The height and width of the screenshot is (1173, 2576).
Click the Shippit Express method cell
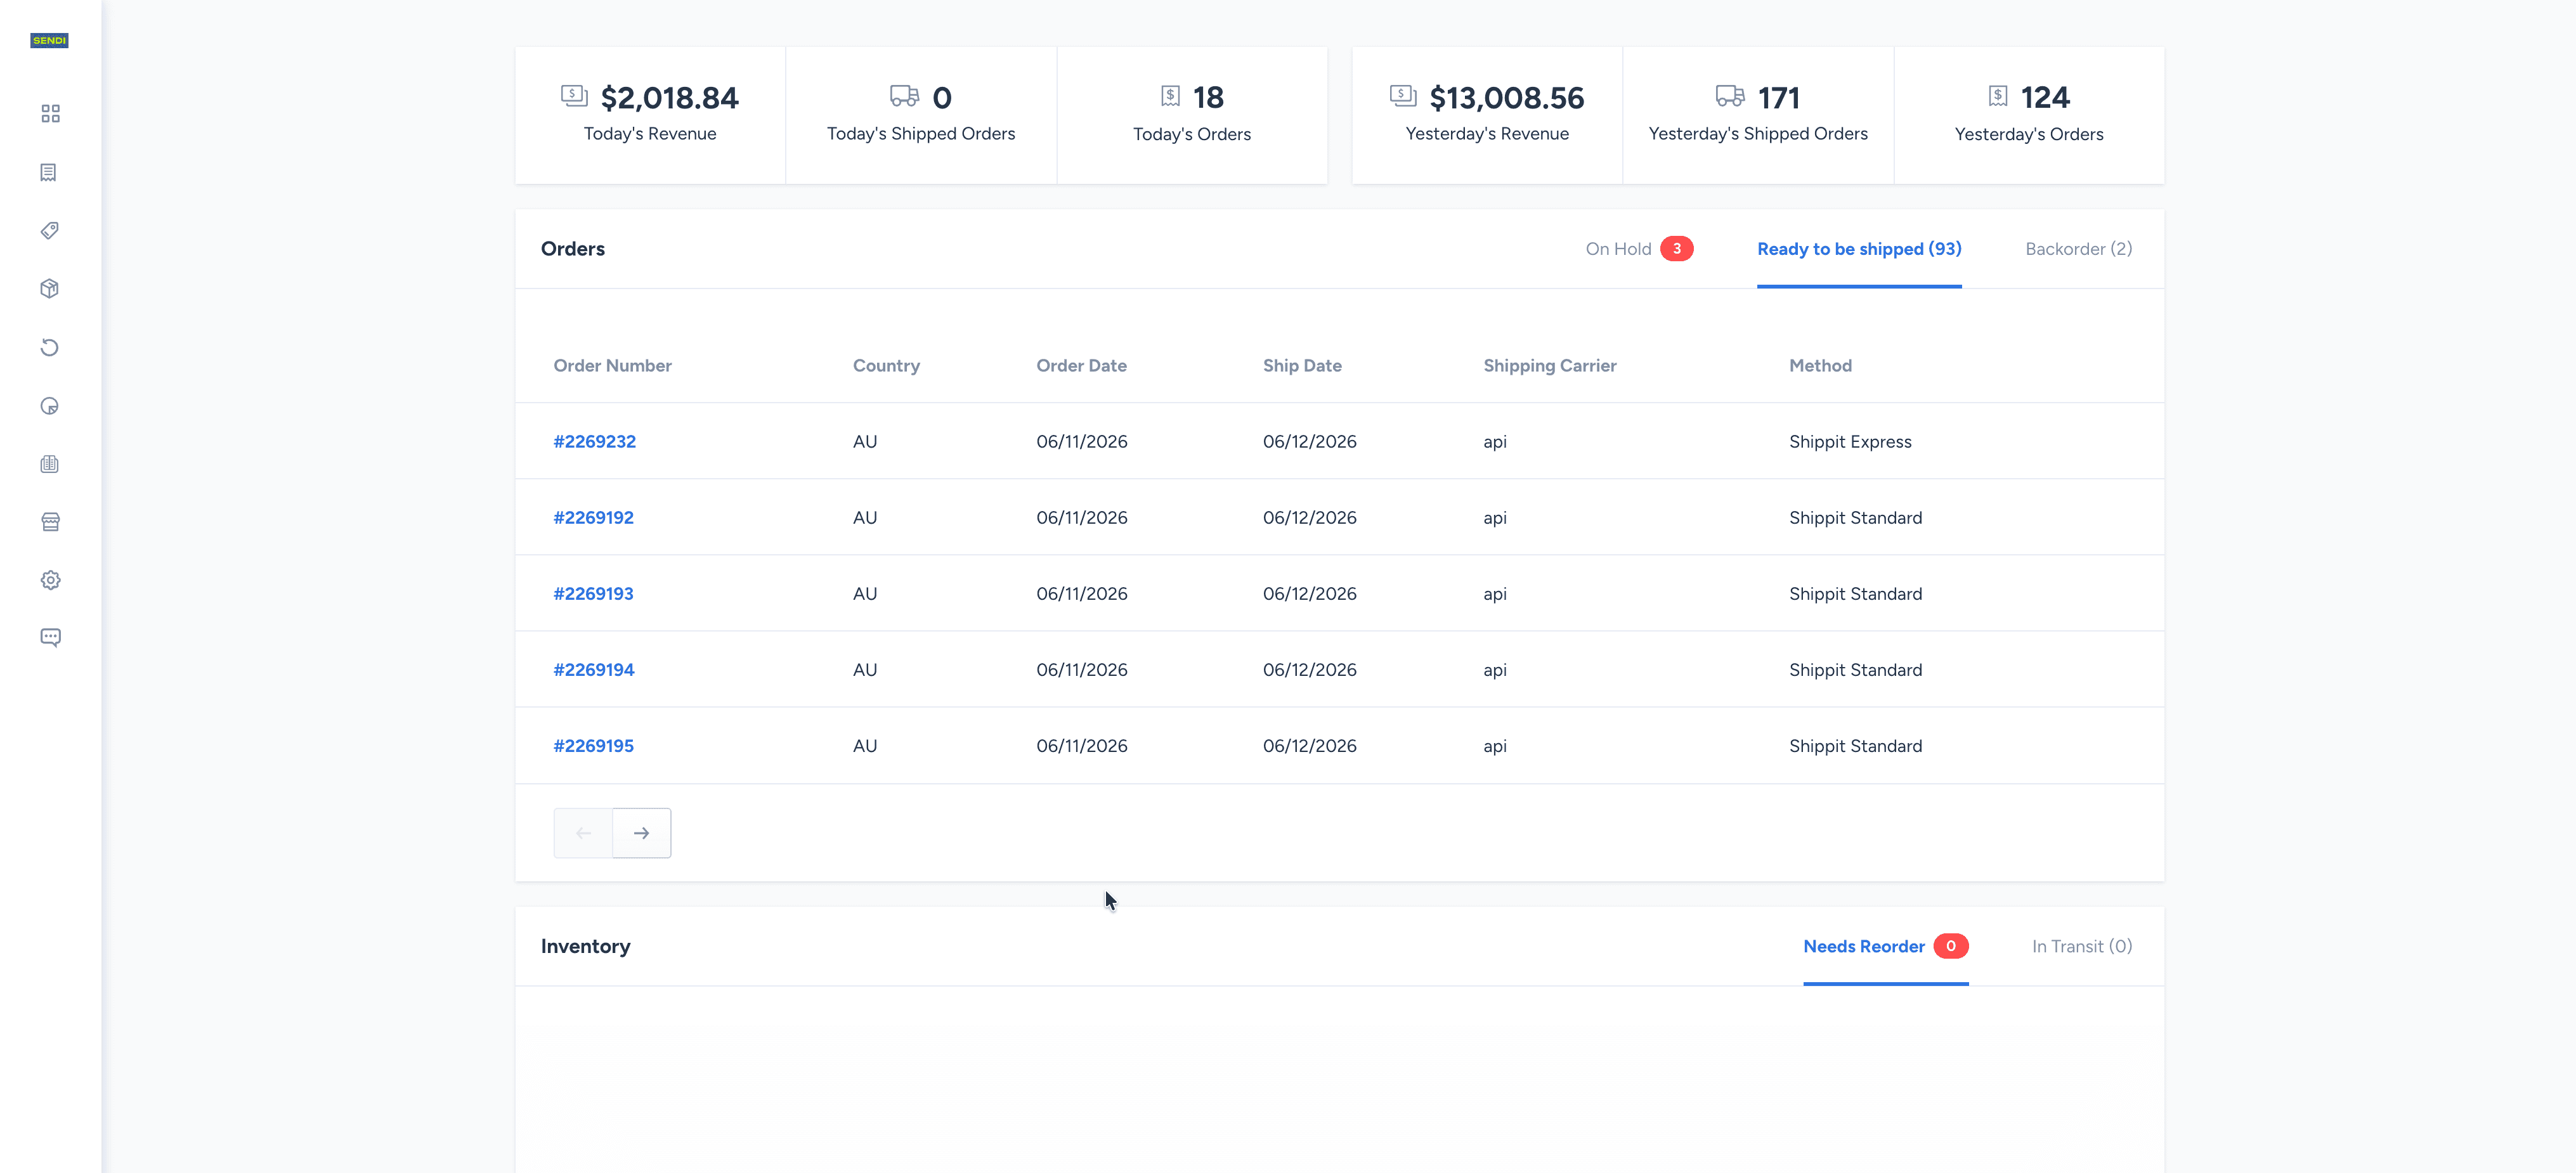(1850, 442)
